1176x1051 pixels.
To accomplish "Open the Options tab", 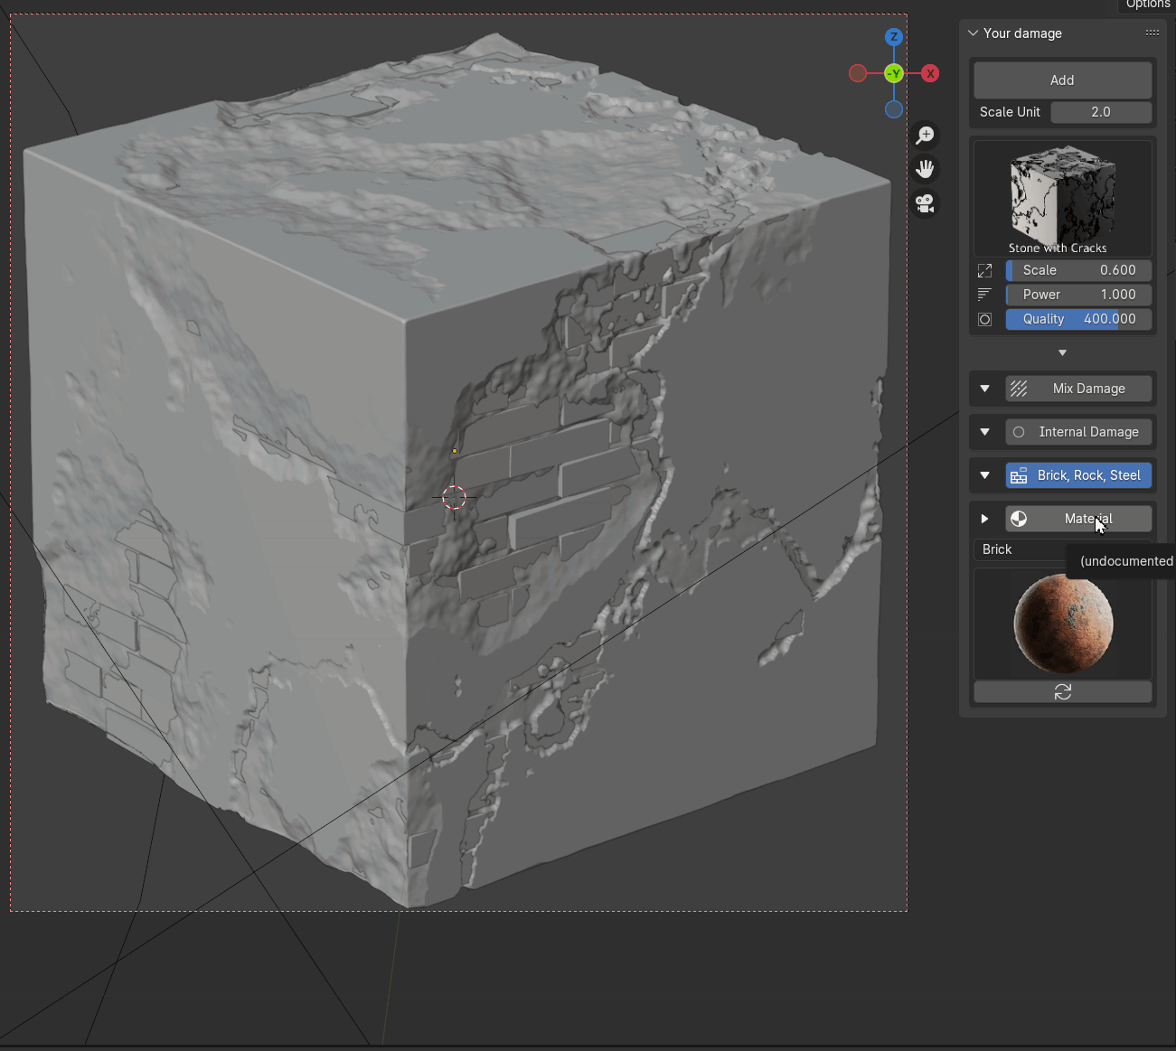I will 1147,5.
